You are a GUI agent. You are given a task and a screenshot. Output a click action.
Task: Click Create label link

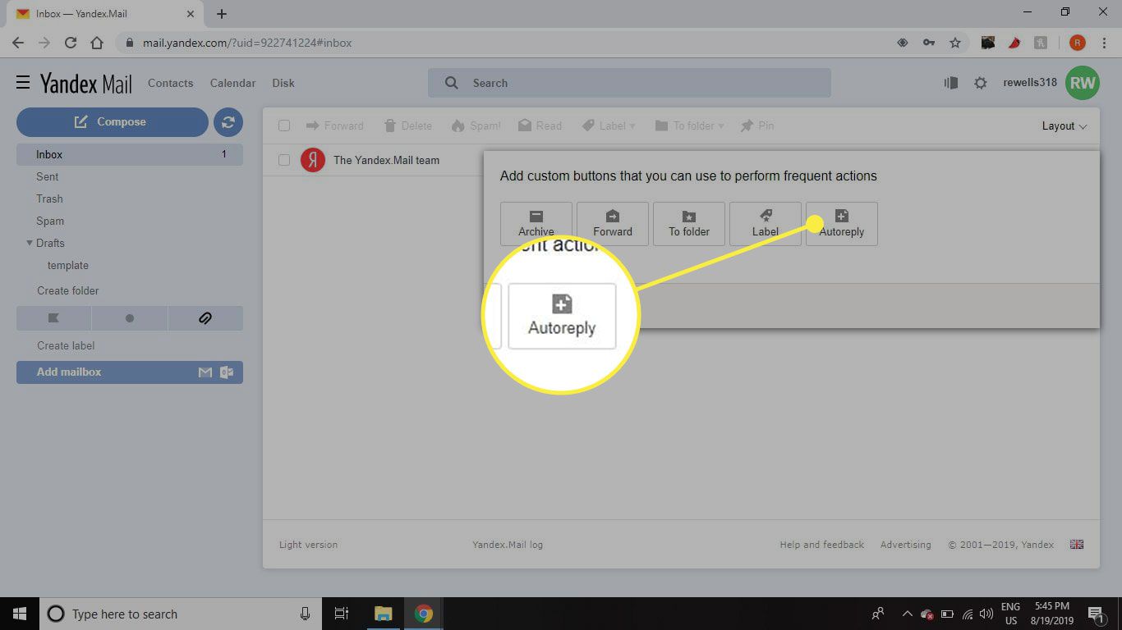click(x=66, y=345)
